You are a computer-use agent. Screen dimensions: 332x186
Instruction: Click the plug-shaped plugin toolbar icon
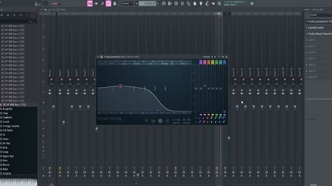pos(201,4)
